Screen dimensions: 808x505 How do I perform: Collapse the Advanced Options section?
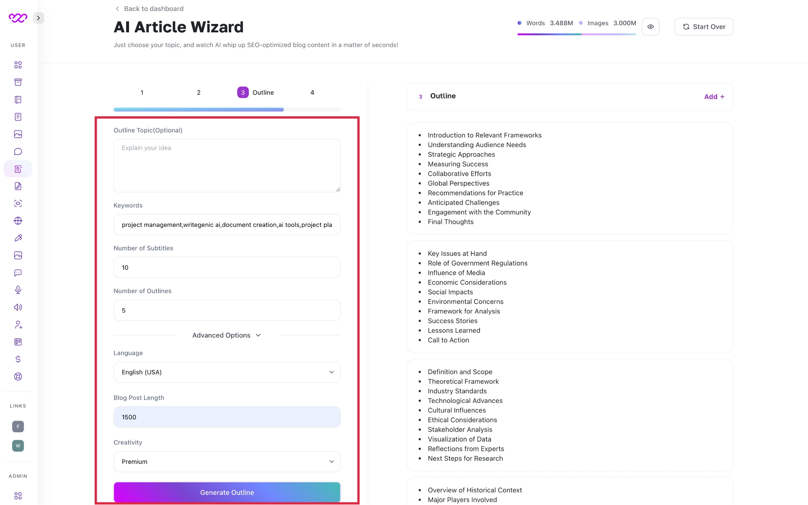[x=227, y=335]
